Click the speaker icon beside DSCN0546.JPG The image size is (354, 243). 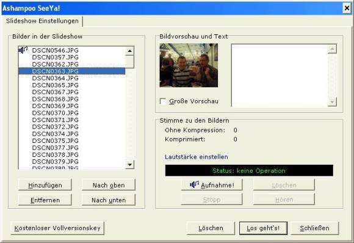point(23,49)
